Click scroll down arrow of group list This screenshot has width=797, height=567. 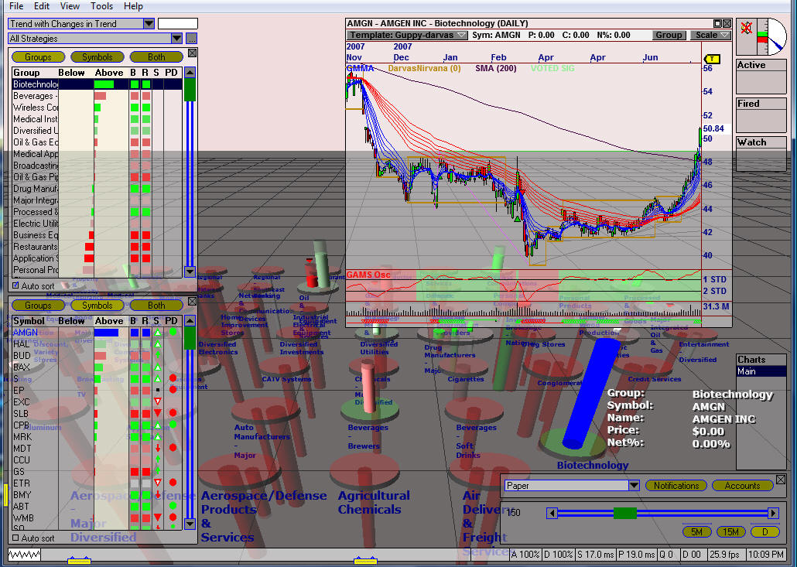pyautogui.click(x=190, y=272)
